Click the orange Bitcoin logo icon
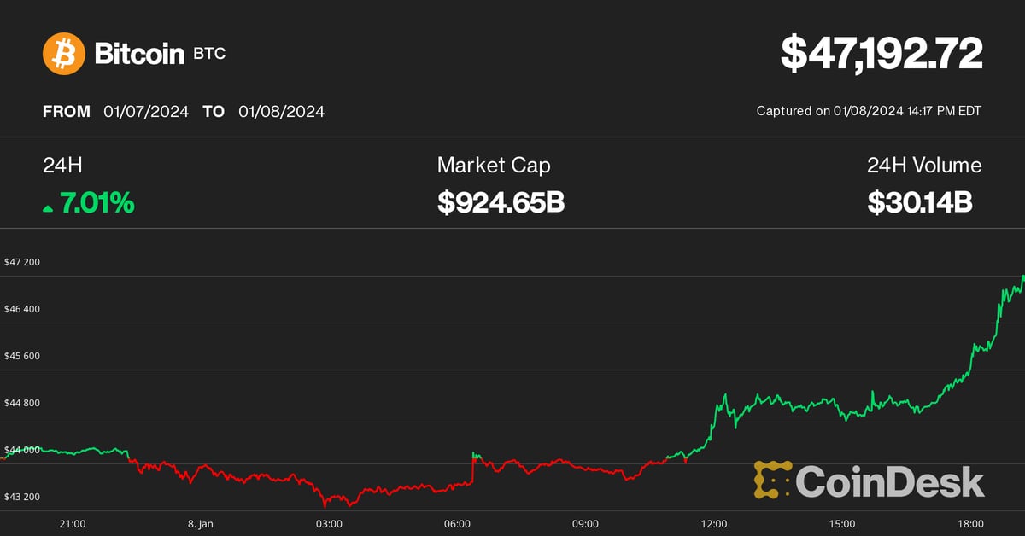 click(x=64, y=54)
